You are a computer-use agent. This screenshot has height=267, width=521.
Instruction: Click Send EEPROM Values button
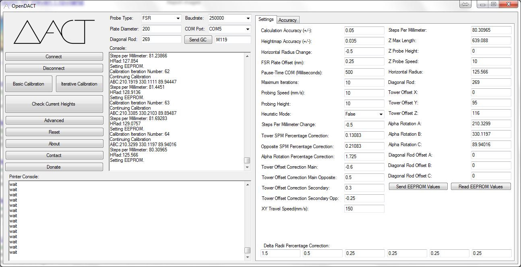click(418, 187)
